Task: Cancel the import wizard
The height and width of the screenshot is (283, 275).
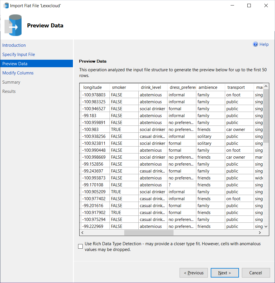Action: (x=256, y=273)
